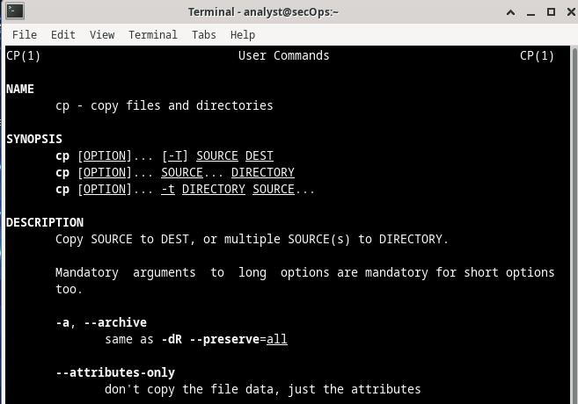Click the 'too.' text line

pos(69,289)
